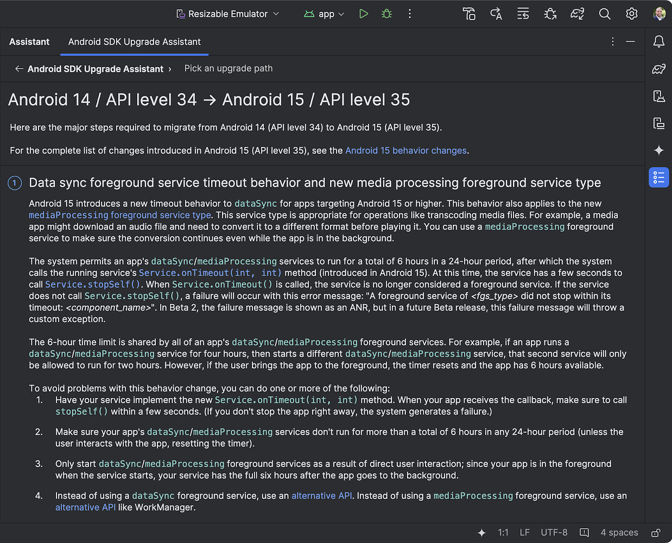Click the Build project hammer icon
Image resolution: width=672 pixels, height=543 pixels.
point(469,14)
